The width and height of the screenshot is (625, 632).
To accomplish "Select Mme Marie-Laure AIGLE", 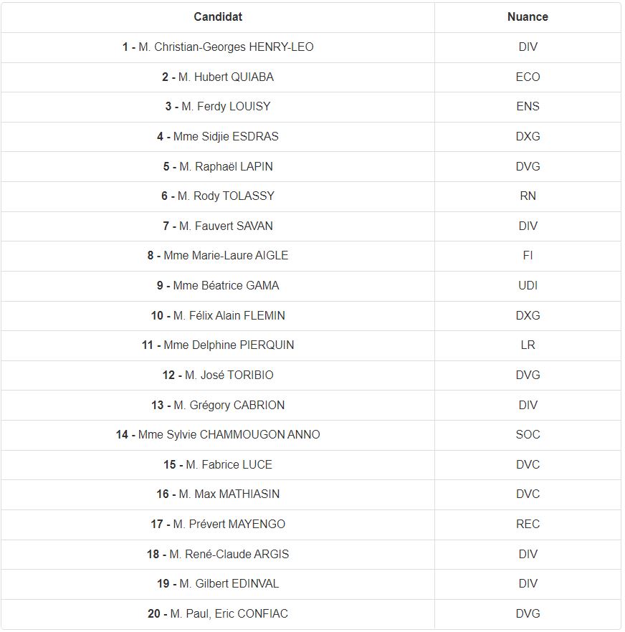I will pos(218,256).
